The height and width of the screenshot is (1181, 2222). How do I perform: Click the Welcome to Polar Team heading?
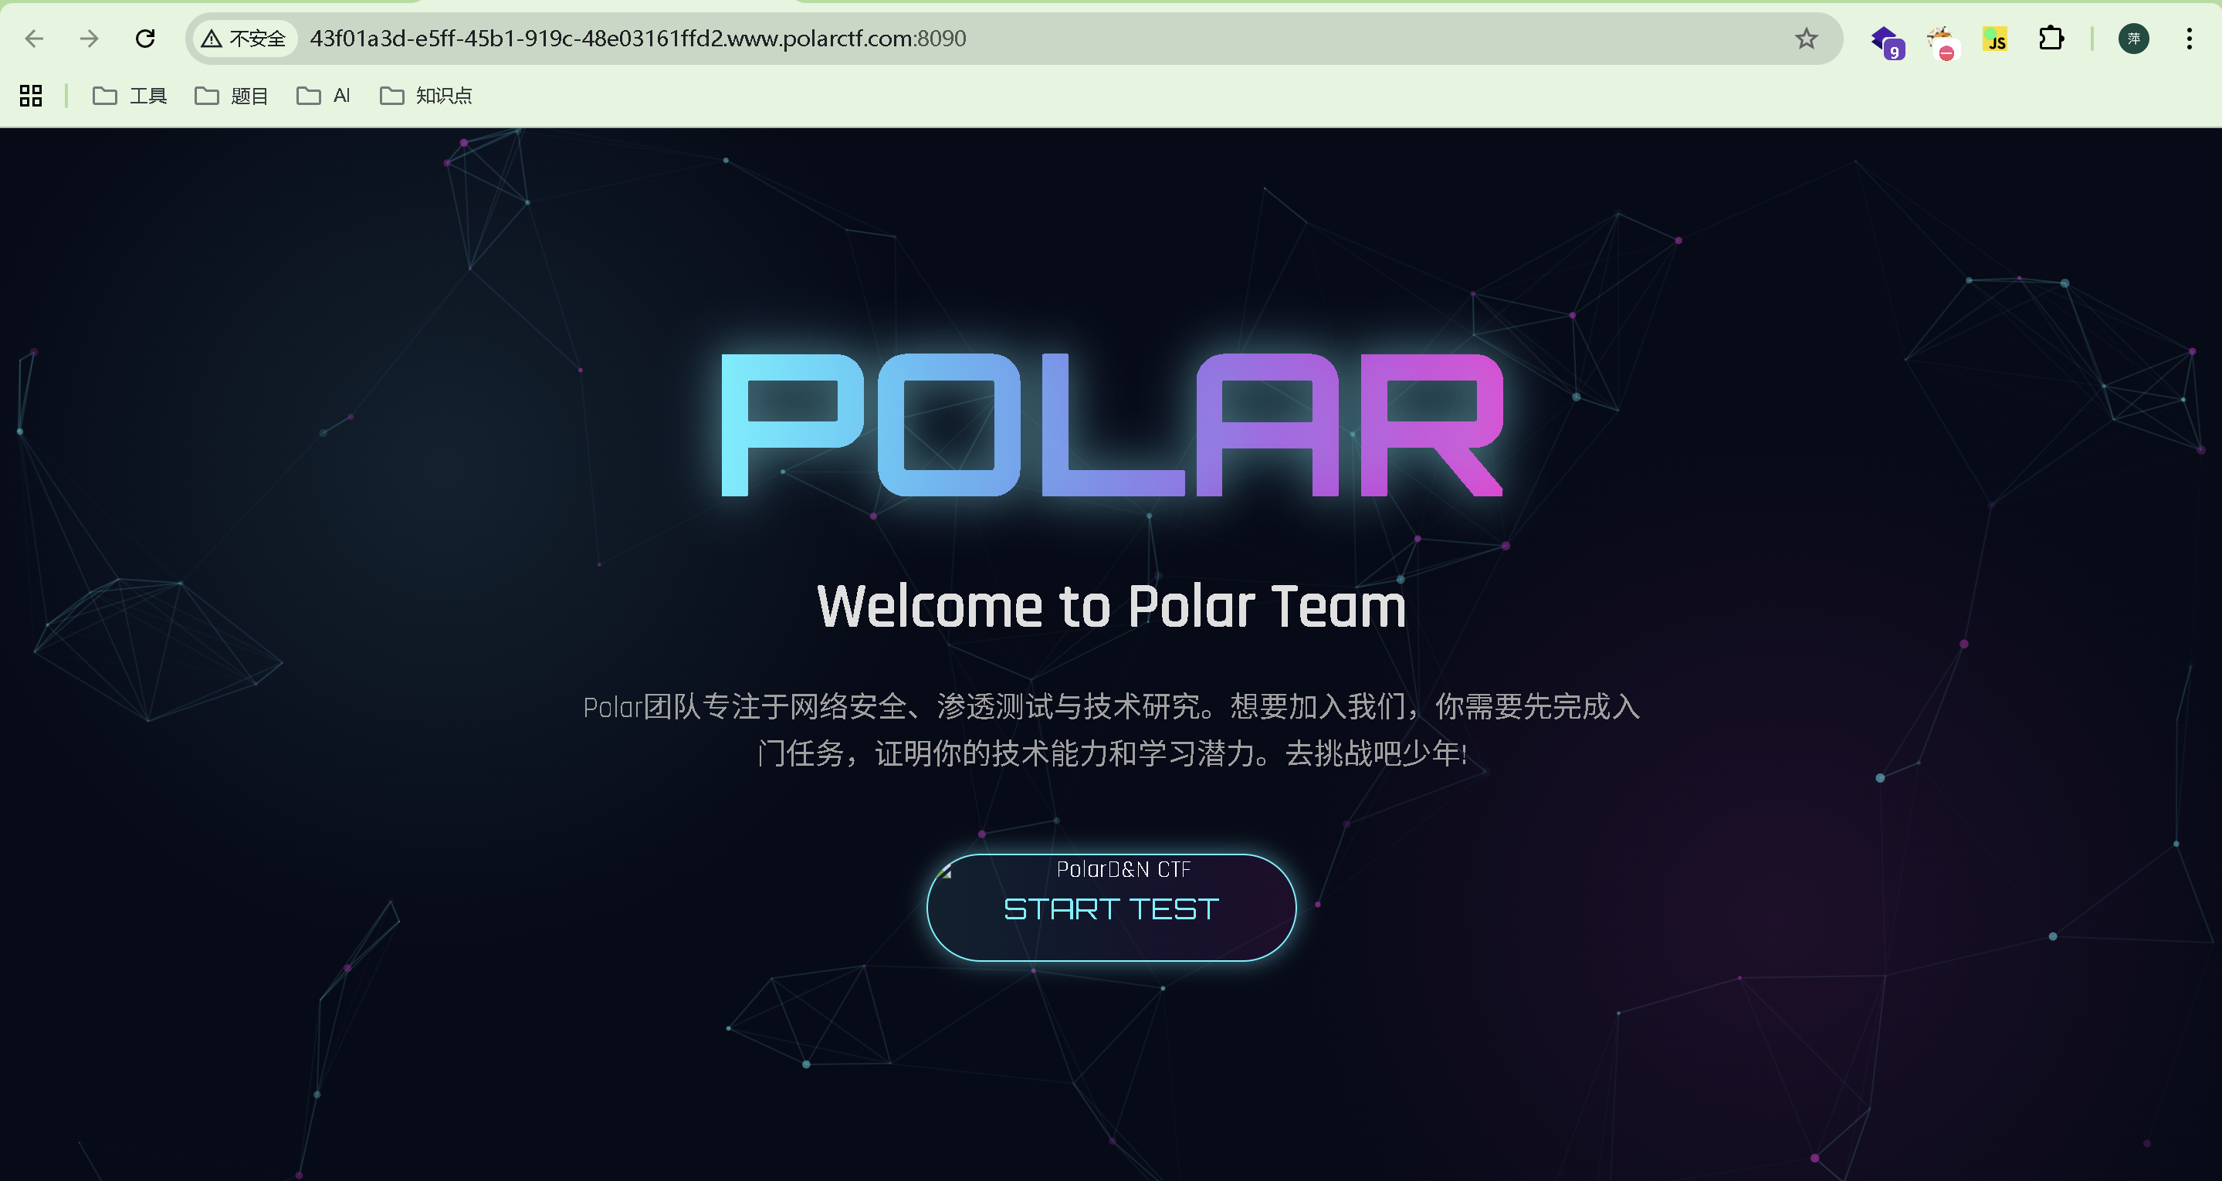[1111, 607]
